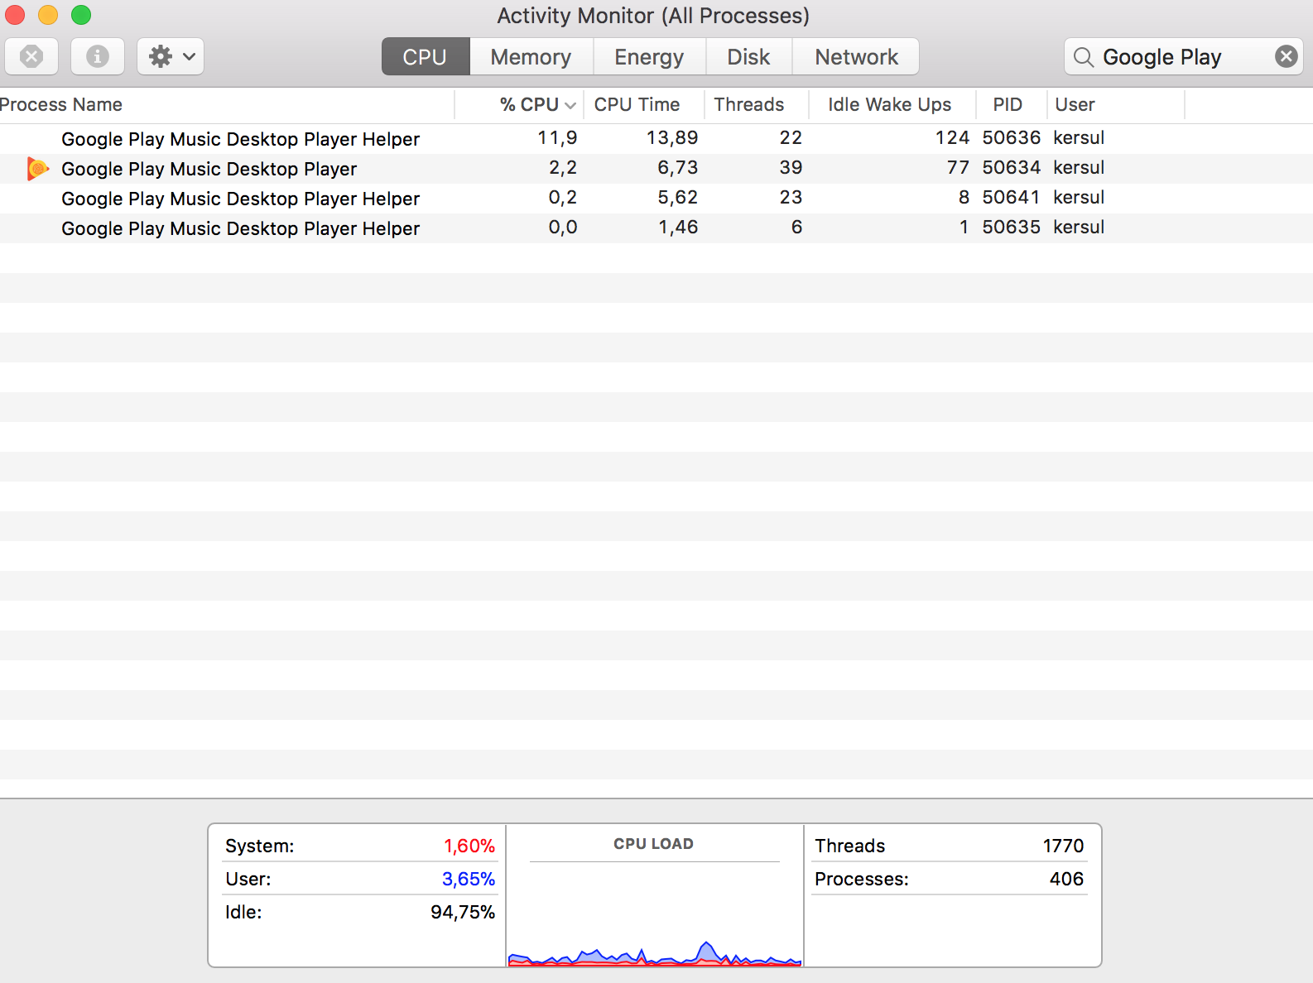Click the 13,89 CPU Time value

click(672, 137)
